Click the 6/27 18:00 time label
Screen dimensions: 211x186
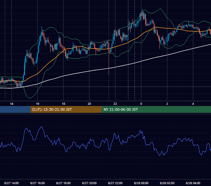click(x=63, y=183)
